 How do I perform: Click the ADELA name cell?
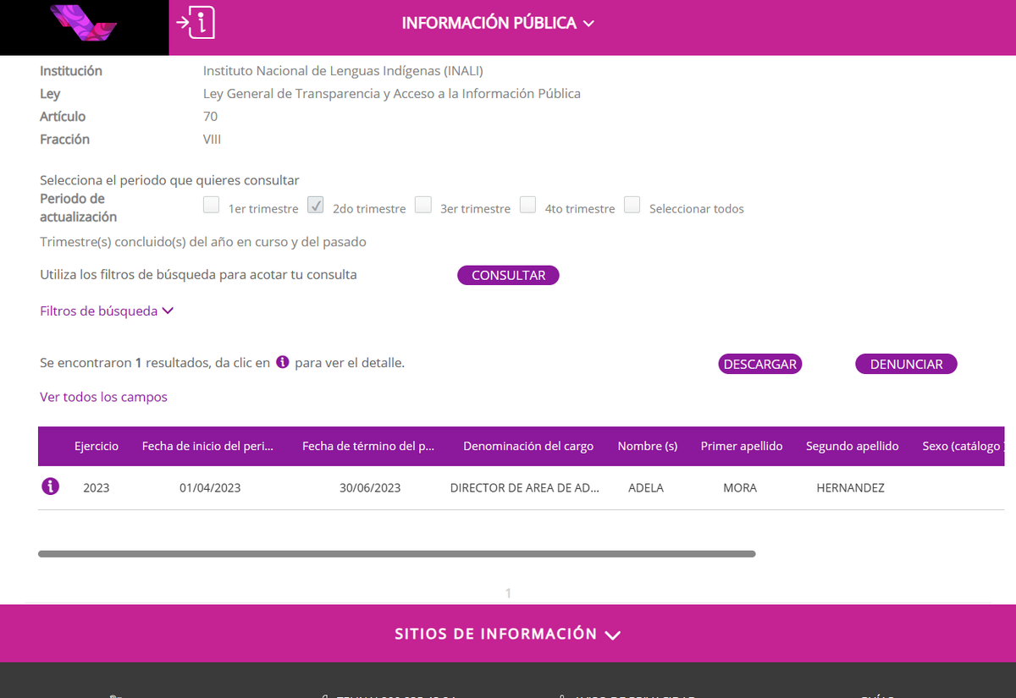[x=646, y=488]
